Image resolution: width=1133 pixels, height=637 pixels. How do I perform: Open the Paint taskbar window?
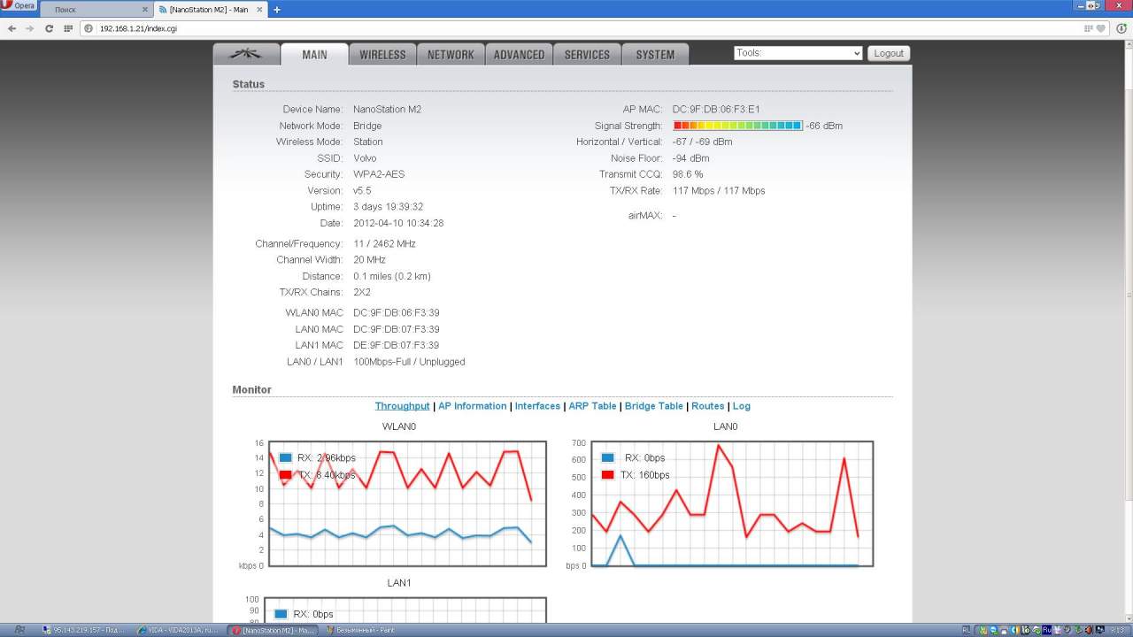tap(367, 631)
